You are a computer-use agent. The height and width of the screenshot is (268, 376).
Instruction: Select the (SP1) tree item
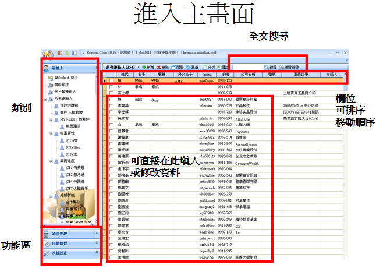pyautogui.click(x=75, y=168)
